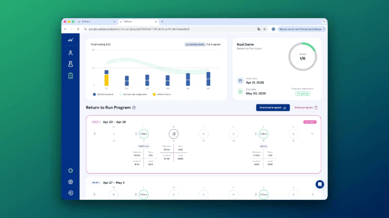The image size is (389, 218).
Task: Click the yellow W1 bar in chart
Action: [x=106, y=80]
